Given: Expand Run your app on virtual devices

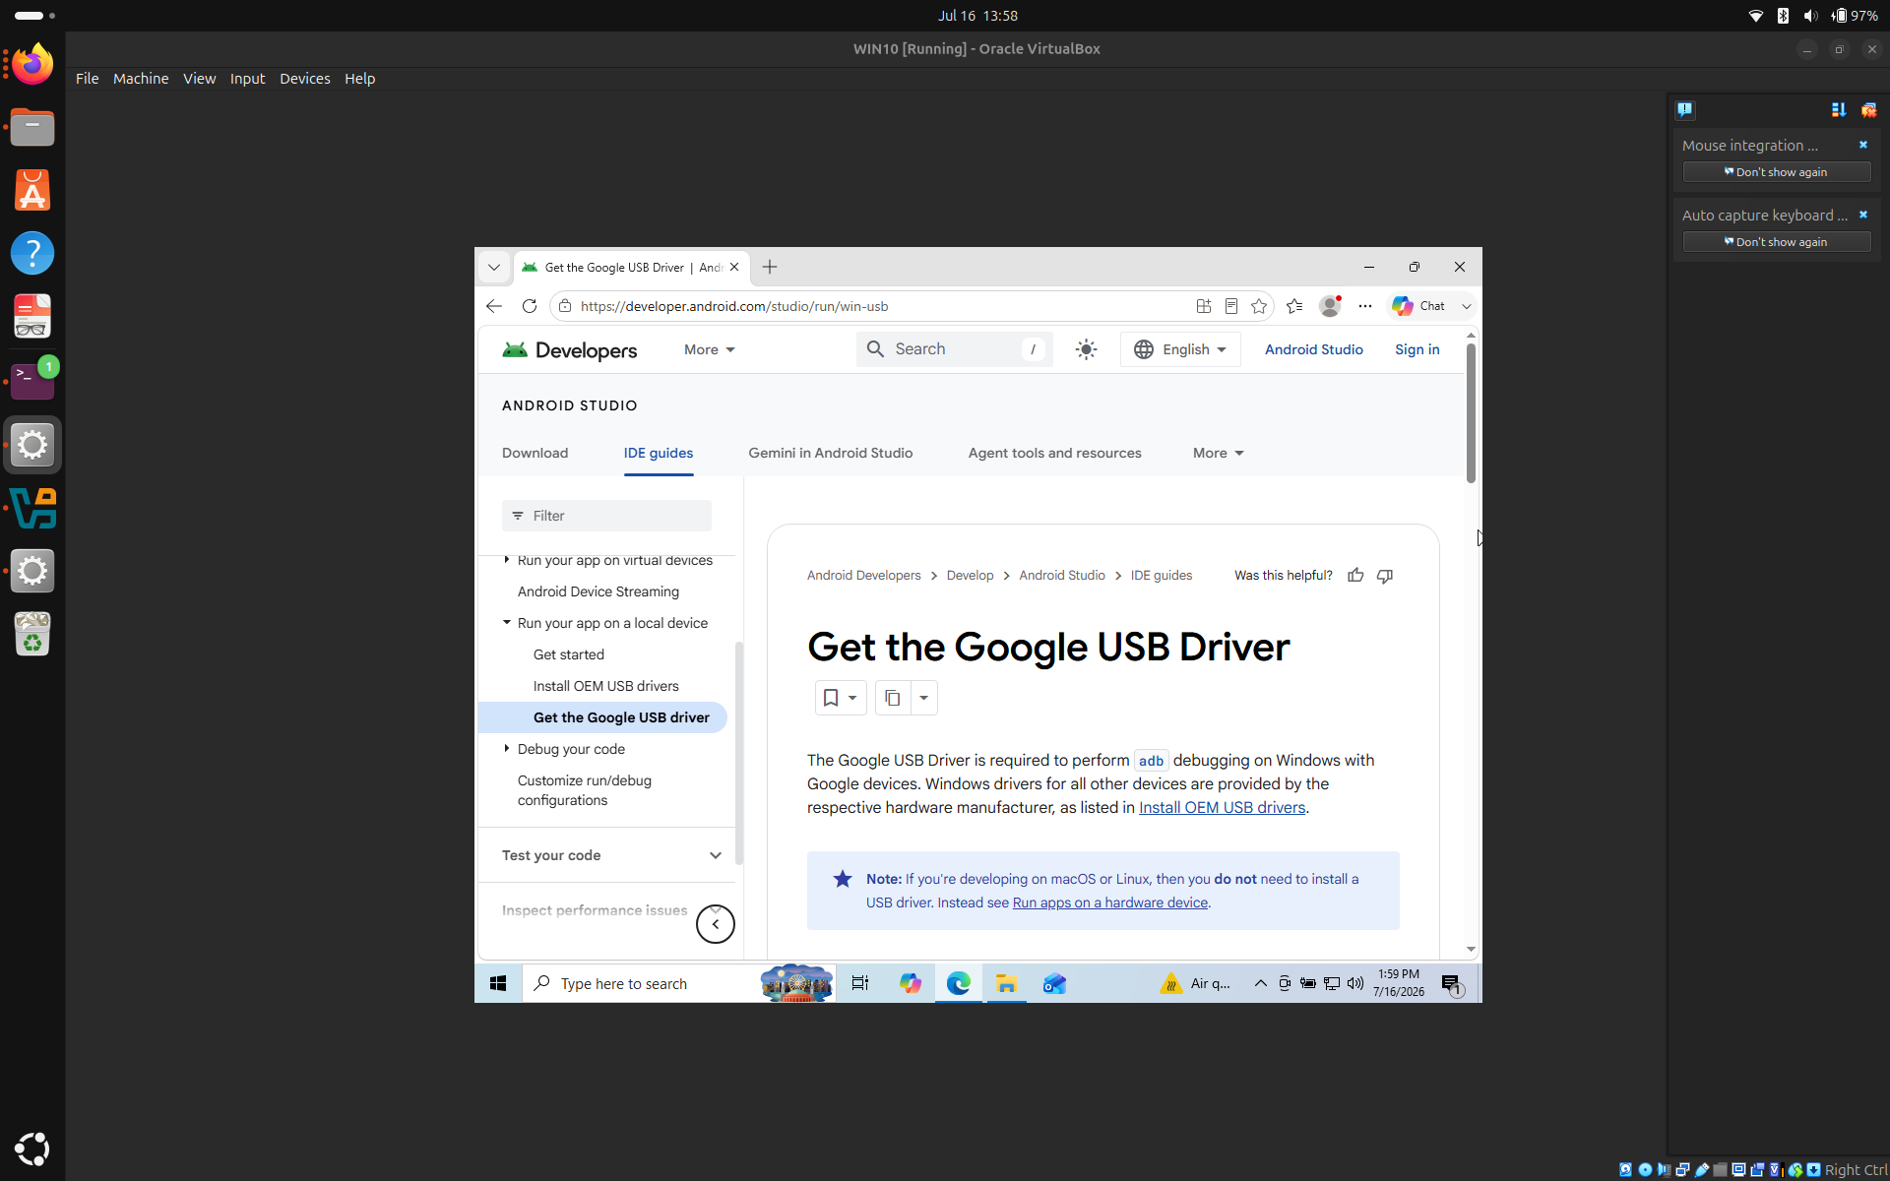Looking at the screenshot, I should [x=507, y=560].
